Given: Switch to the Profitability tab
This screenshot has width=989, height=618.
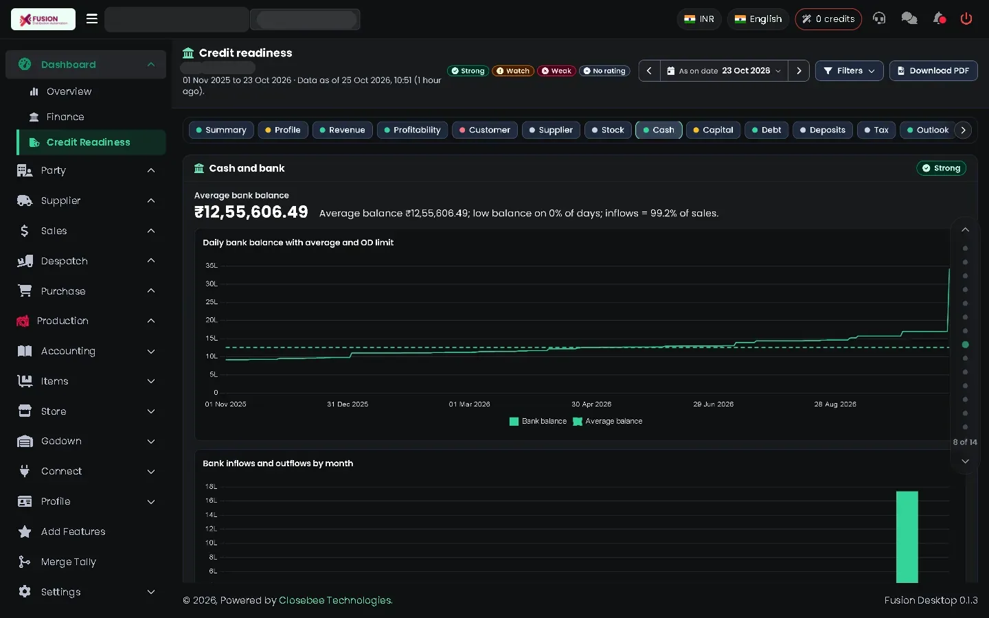Looking at the screenshot, I should (x=412, y=130).
